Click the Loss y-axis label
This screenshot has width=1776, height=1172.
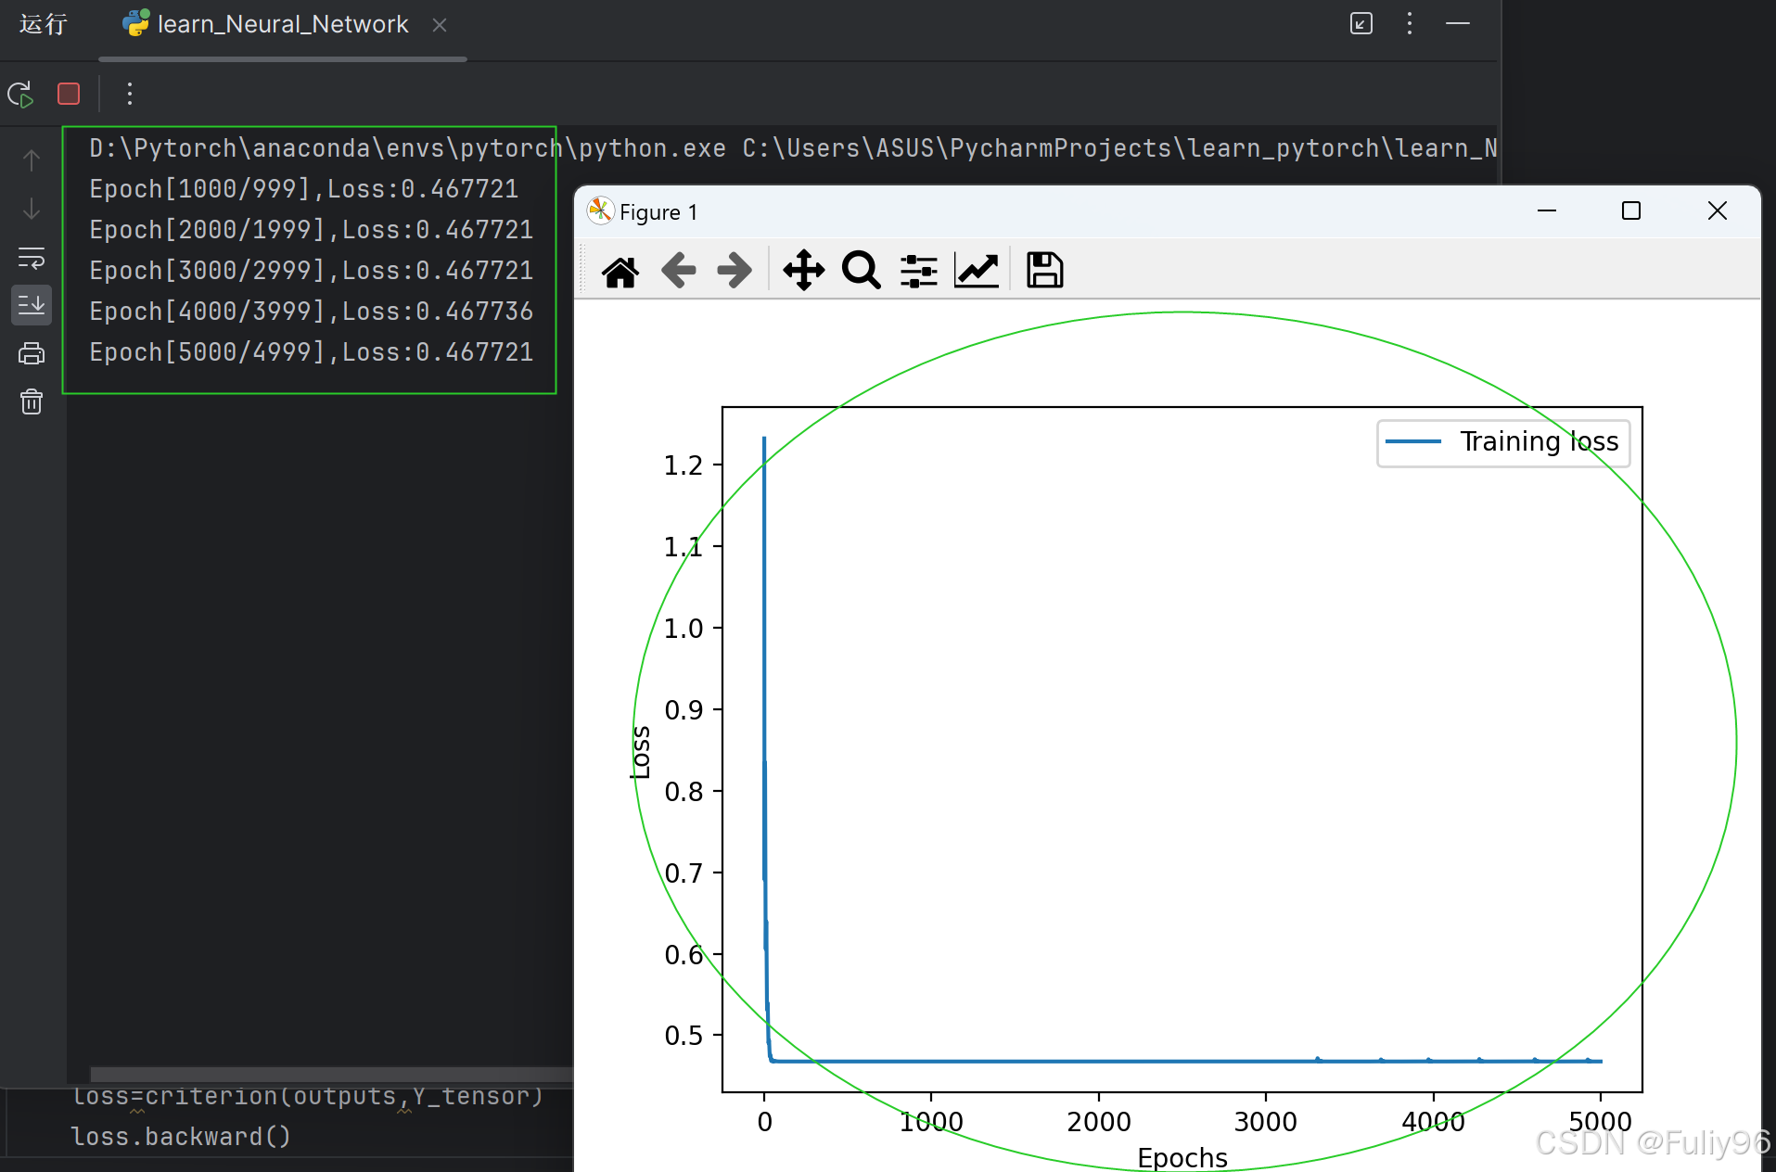pyautogui.click(x=640, y=752)
